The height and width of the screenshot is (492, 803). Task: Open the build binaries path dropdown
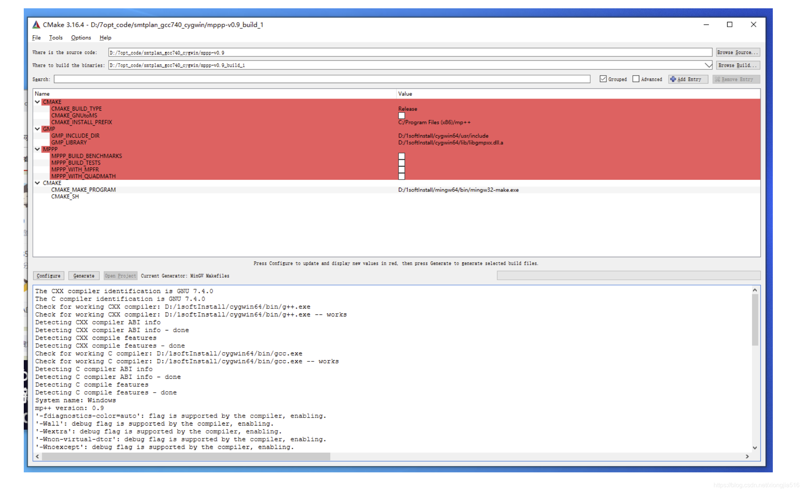[x=708, y=65]
